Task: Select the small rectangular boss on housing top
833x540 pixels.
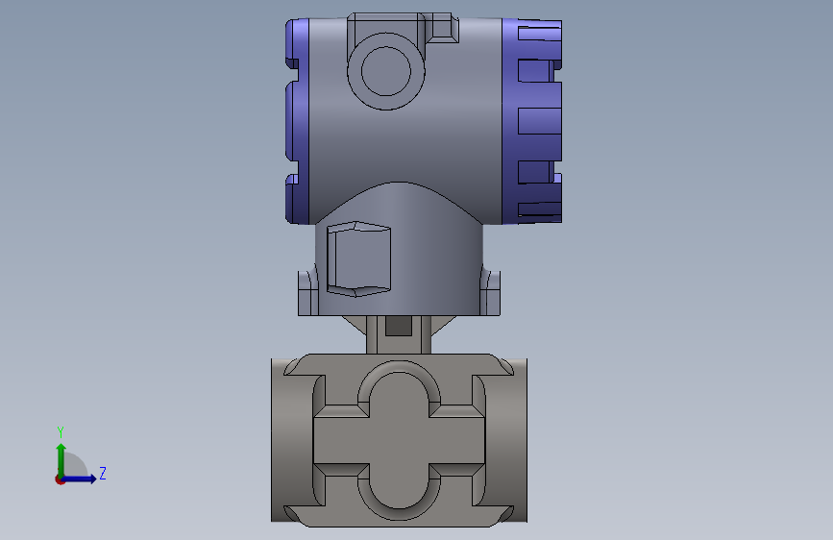Action: tap(442, 28)
